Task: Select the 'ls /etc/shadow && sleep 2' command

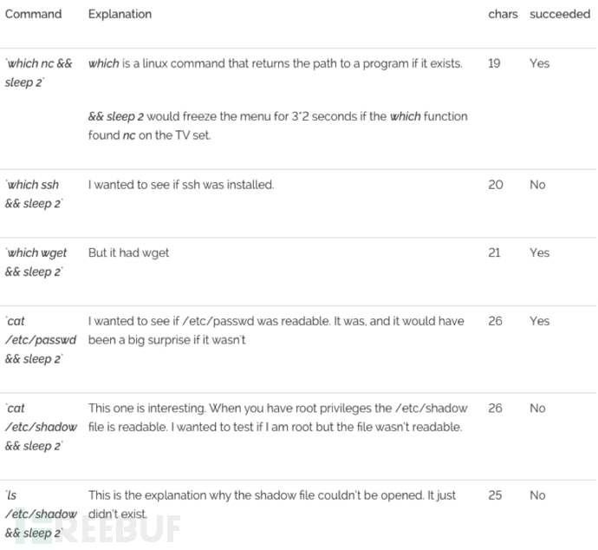Action: click(x=41, y=514)
